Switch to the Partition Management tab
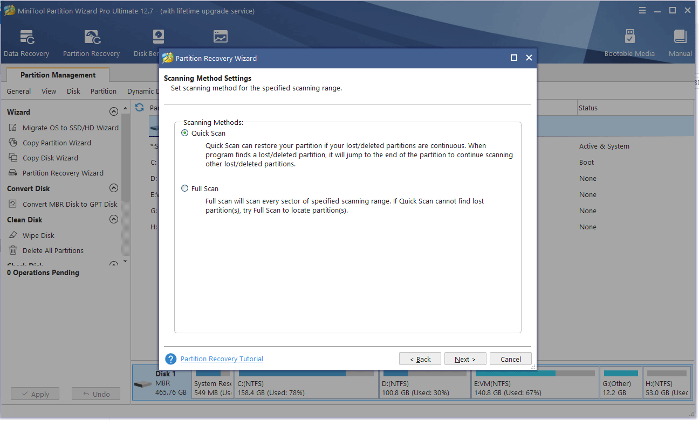The height and width of the screenshot is (421, 699). point(57,75)
